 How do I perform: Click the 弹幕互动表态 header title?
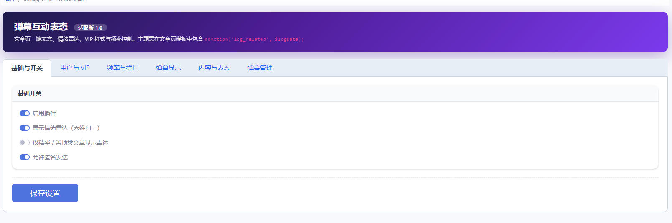click(x=41, y=27)
